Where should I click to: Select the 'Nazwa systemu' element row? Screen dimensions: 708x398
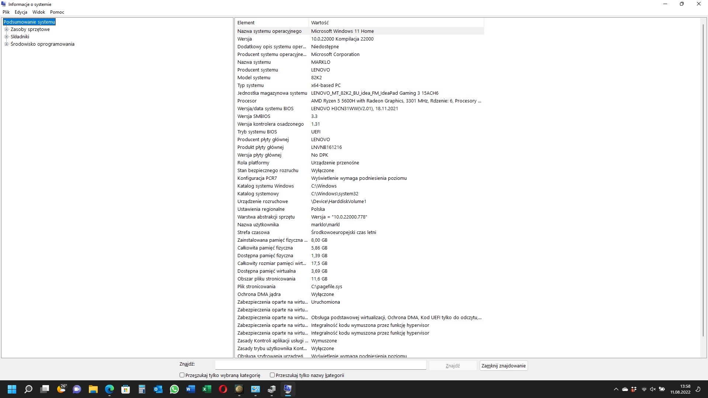[x=360, y=62]
